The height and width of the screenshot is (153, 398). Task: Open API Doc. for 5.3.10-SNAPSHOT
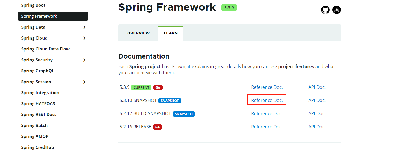click(x=317, y=100)
